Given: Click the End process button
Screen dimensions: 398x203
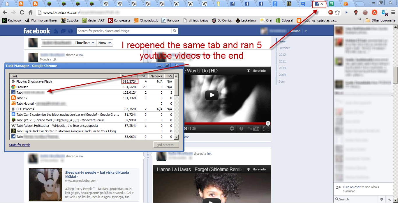Looking at the screenshot, I should coord(166,145).
